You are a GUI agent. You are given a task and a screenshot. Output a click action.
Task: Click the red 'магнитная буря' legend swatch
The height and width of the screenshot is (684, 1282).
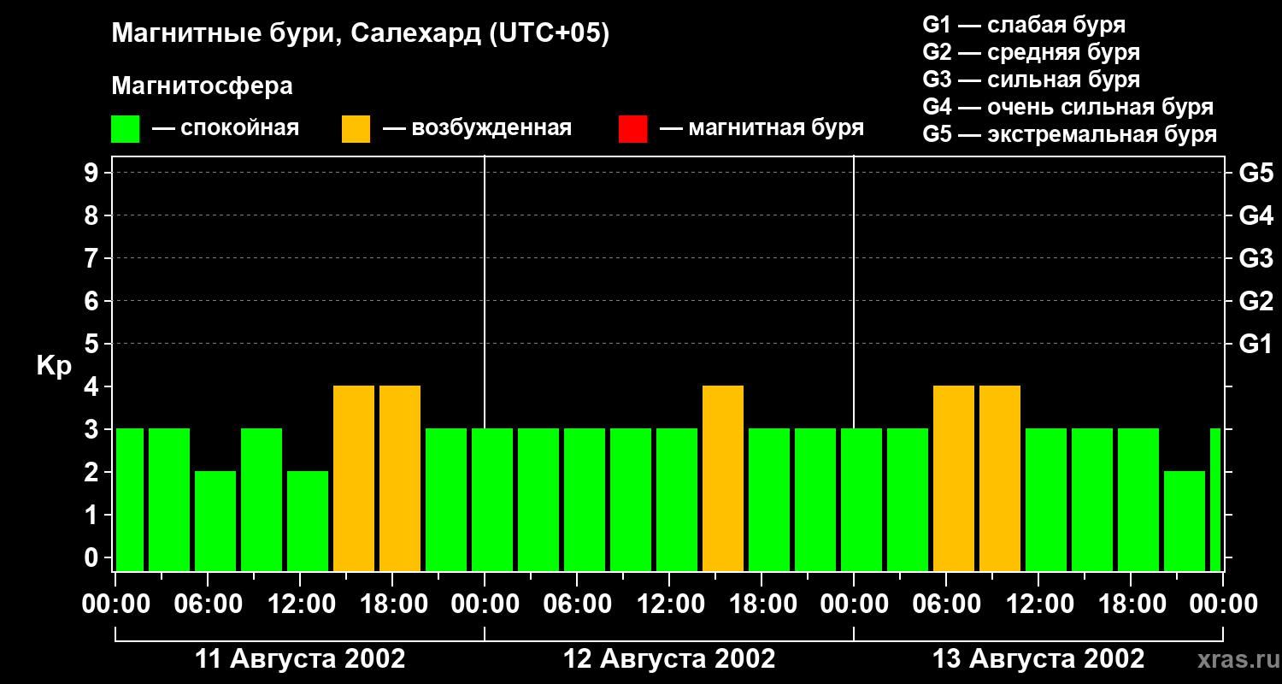coord(632,129)
